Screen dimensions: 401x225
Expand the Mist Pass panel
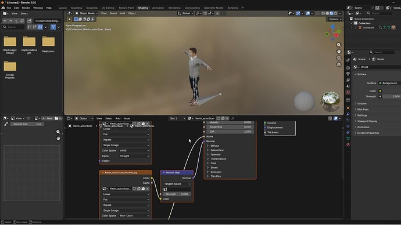[363, 110]
